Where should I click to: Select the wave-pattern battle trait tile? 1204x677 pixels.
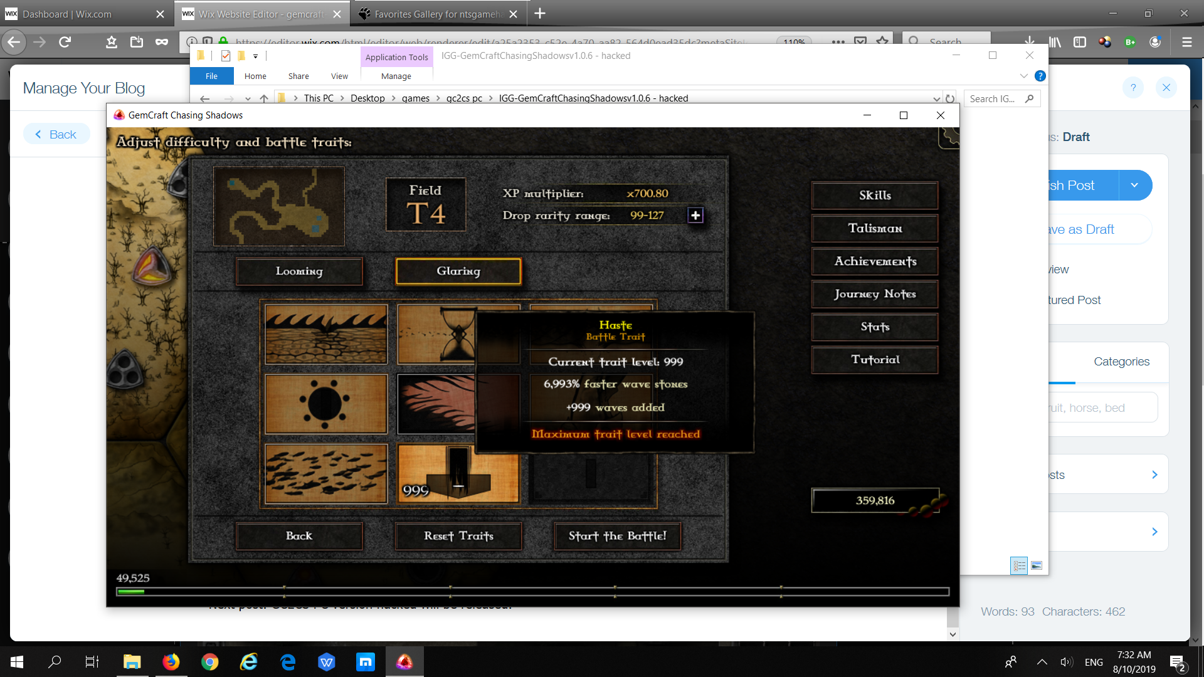tap(326, 334)
